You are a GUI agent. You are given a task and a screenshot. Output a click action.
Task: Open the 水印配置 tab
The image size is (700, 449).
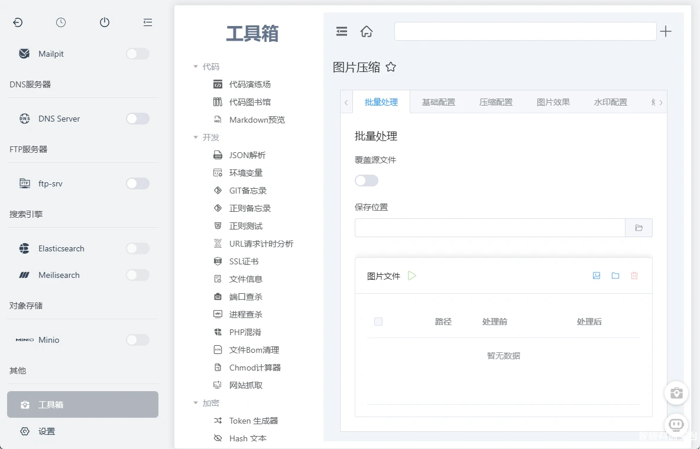pos(610,102)
